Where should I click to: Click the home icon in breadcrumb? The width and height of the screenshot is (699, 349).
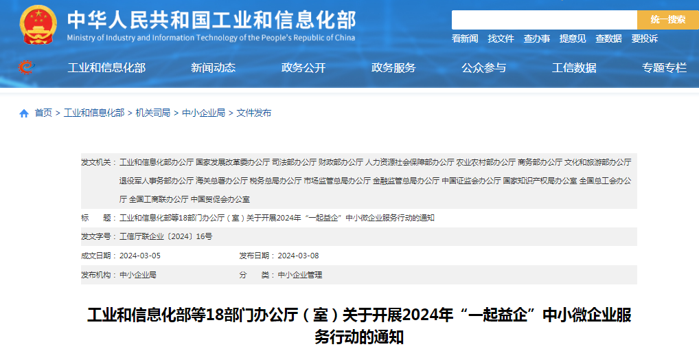coord(24,113)
